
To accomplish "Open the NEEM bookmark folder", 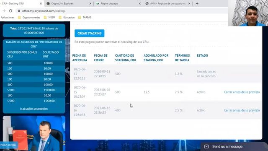I will pyautogui.click(x=49, y=18).
